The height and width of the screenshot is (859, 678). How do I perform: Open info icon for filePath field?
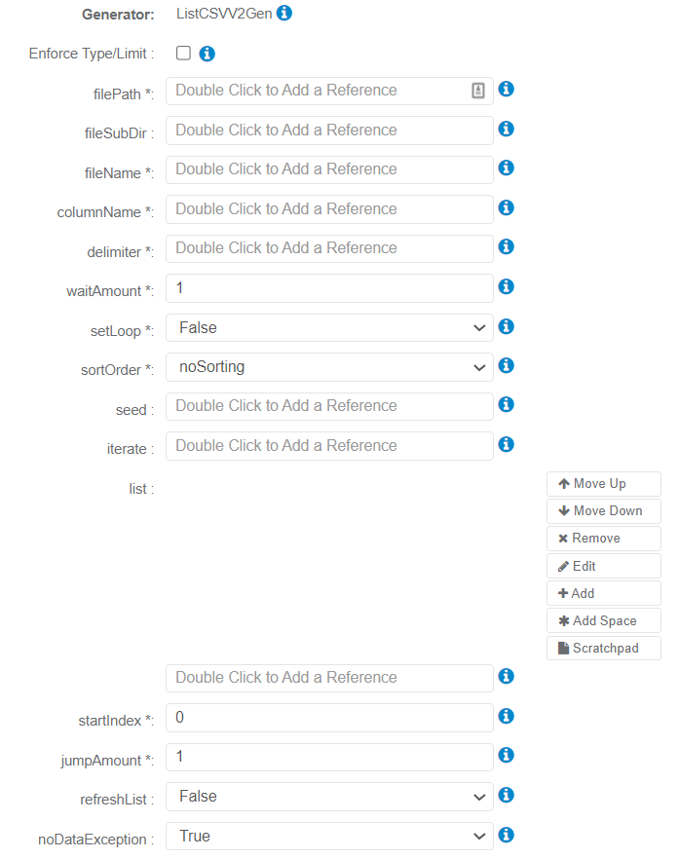point(506,89)
